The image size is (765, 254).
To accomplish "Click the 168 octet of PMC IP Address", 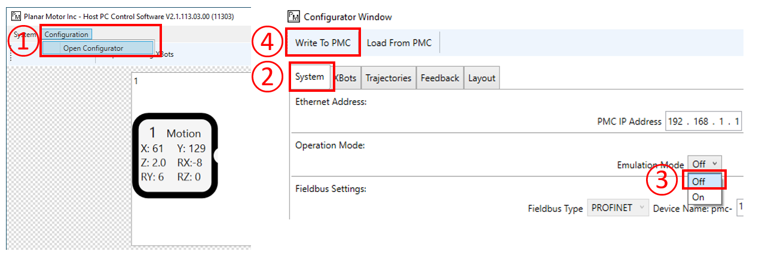I will click(701, 122).
